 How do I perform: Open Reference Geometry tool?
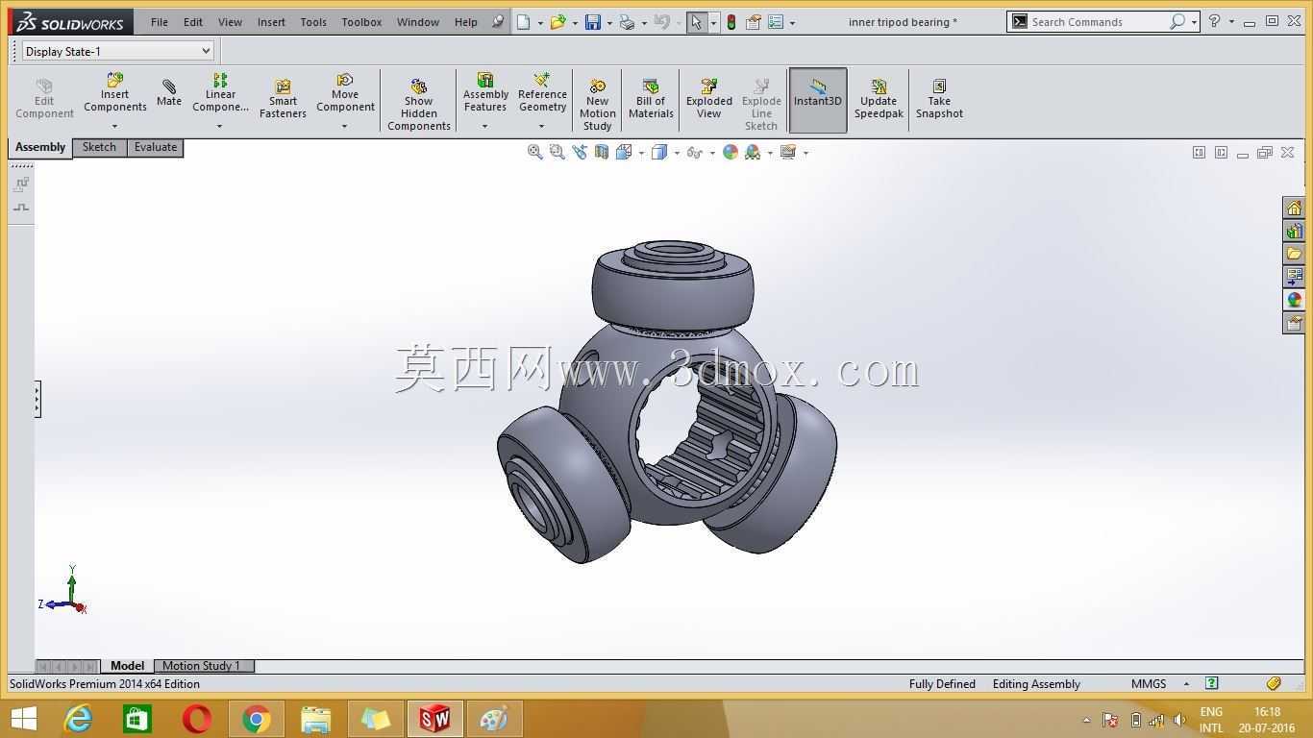pyautogui.click(x=542, y=94)
